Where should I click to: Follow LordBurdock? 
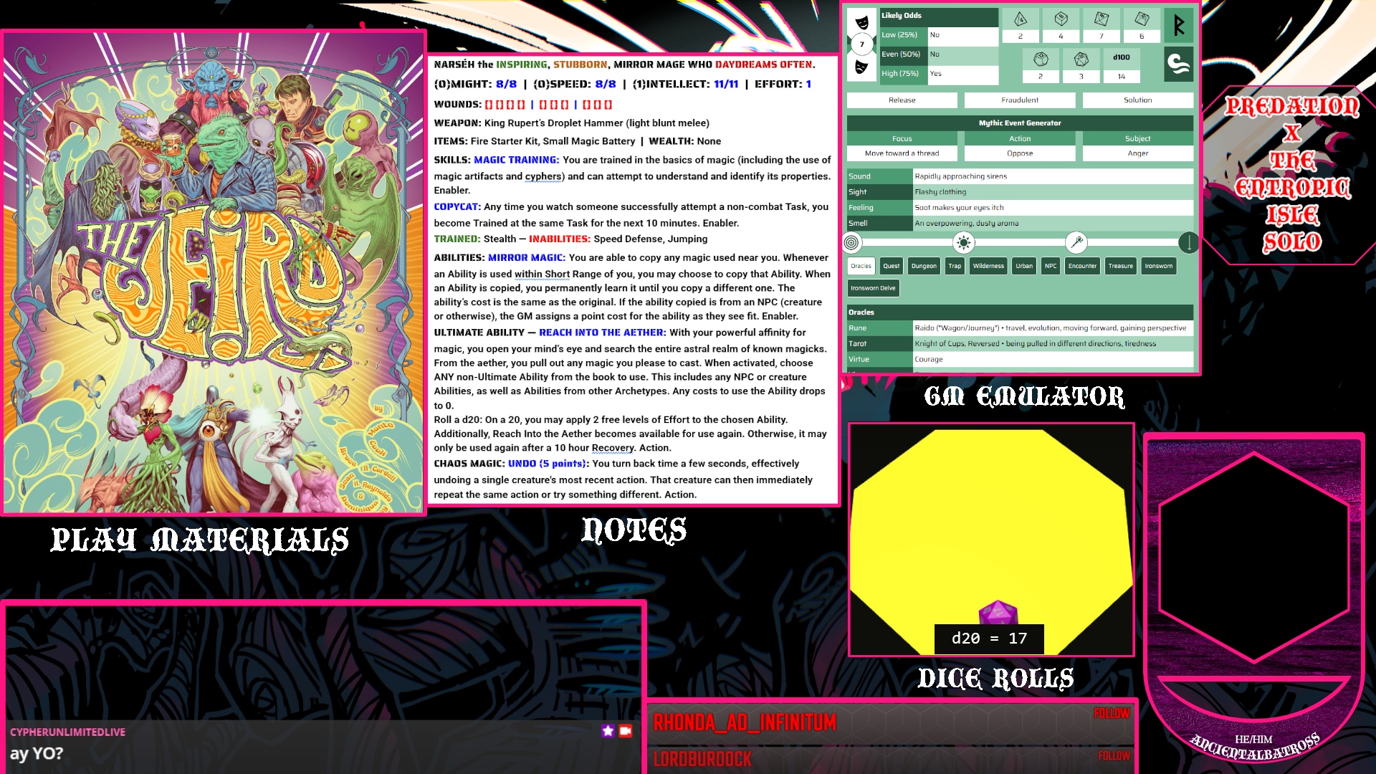pos(1114,756)
